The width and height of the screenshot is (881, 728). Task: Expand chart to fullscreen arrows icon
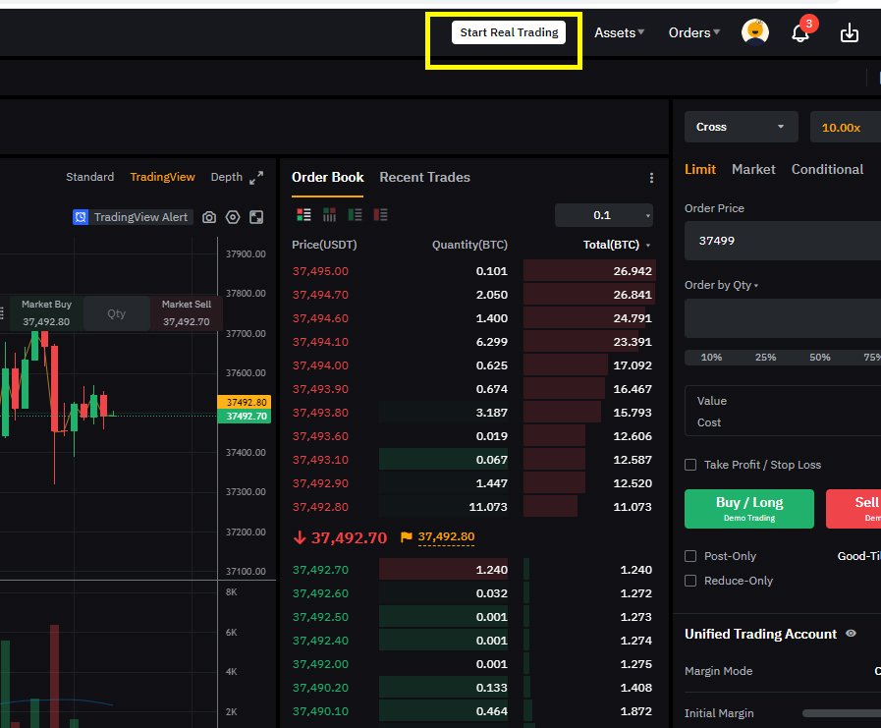click(x=256, y=178)
